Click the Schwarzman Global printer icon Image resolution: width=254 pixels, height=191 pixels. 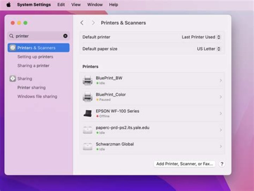(87, 147)
